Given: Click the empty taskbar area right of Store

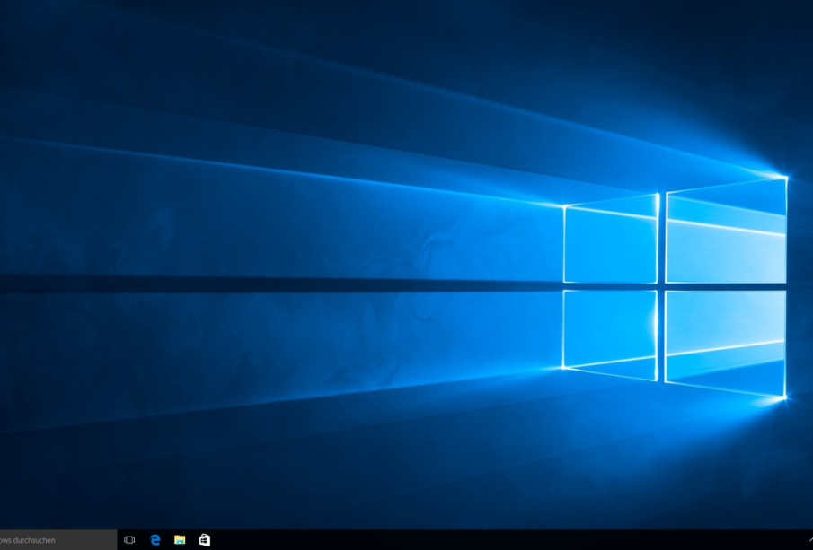Looking at the screenshot, I should click(270, 540).
